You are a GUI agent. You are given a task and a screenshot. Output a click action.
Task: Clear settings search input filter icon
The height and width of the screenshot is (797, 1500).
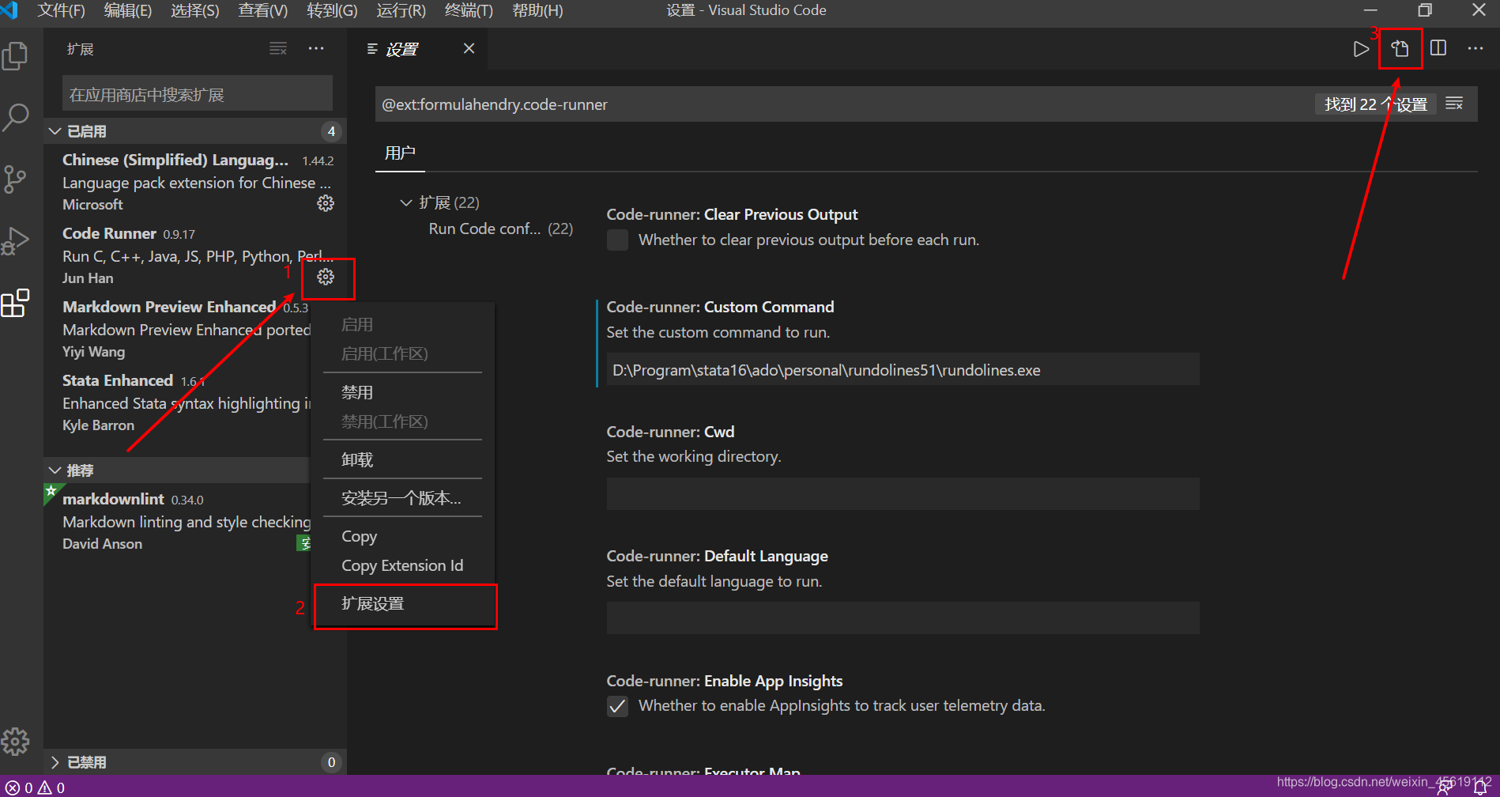tap(1454, 104)
